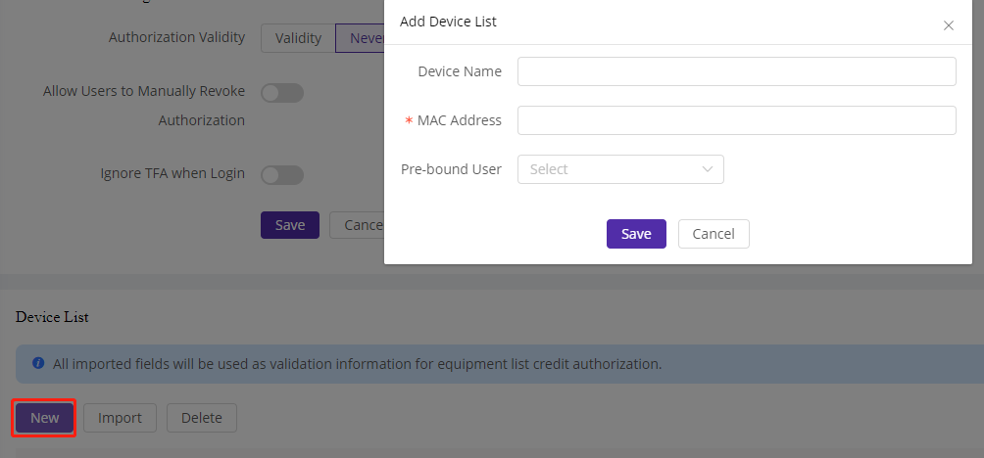The image size is (984, 458).
Task: Close the Add Device List dialog
Action: [x=948, y=25]
